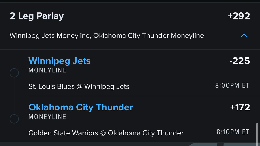Click the 8:10PM ET game time

pyautogui.click(x=233, y=132)
